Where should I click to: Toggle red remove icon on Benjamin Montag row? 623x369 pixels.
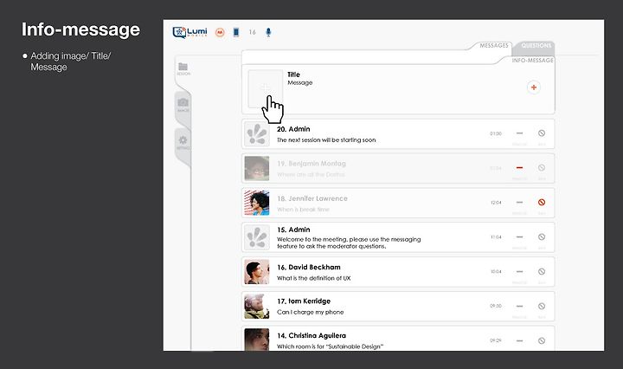519,168
